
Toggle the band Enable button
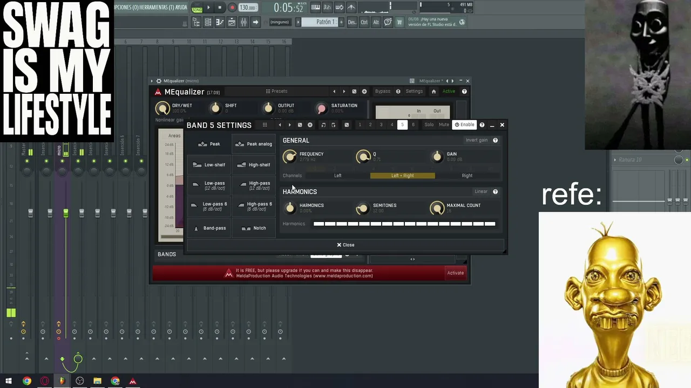pyautogui.click(x=464, y=125)
